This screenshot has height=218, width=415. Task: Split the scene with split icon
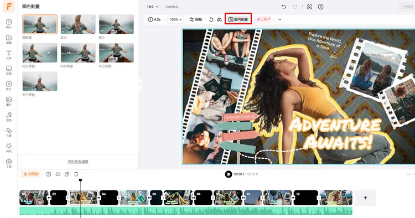tap(58, 174)
